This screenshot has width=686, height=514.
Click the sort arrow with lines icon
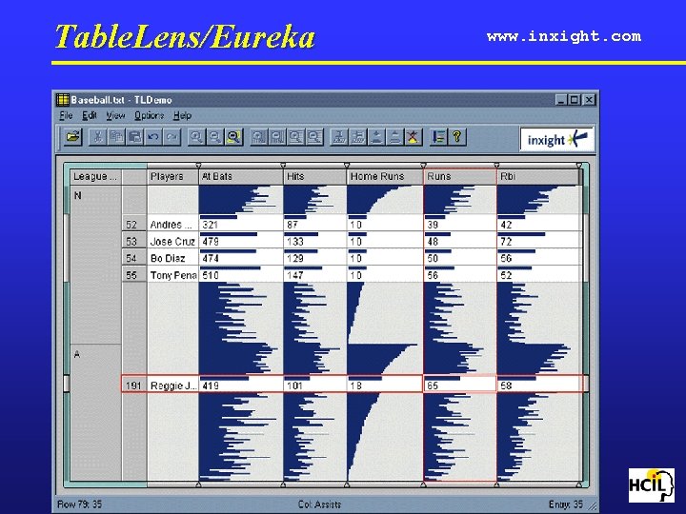coord(438,137)
